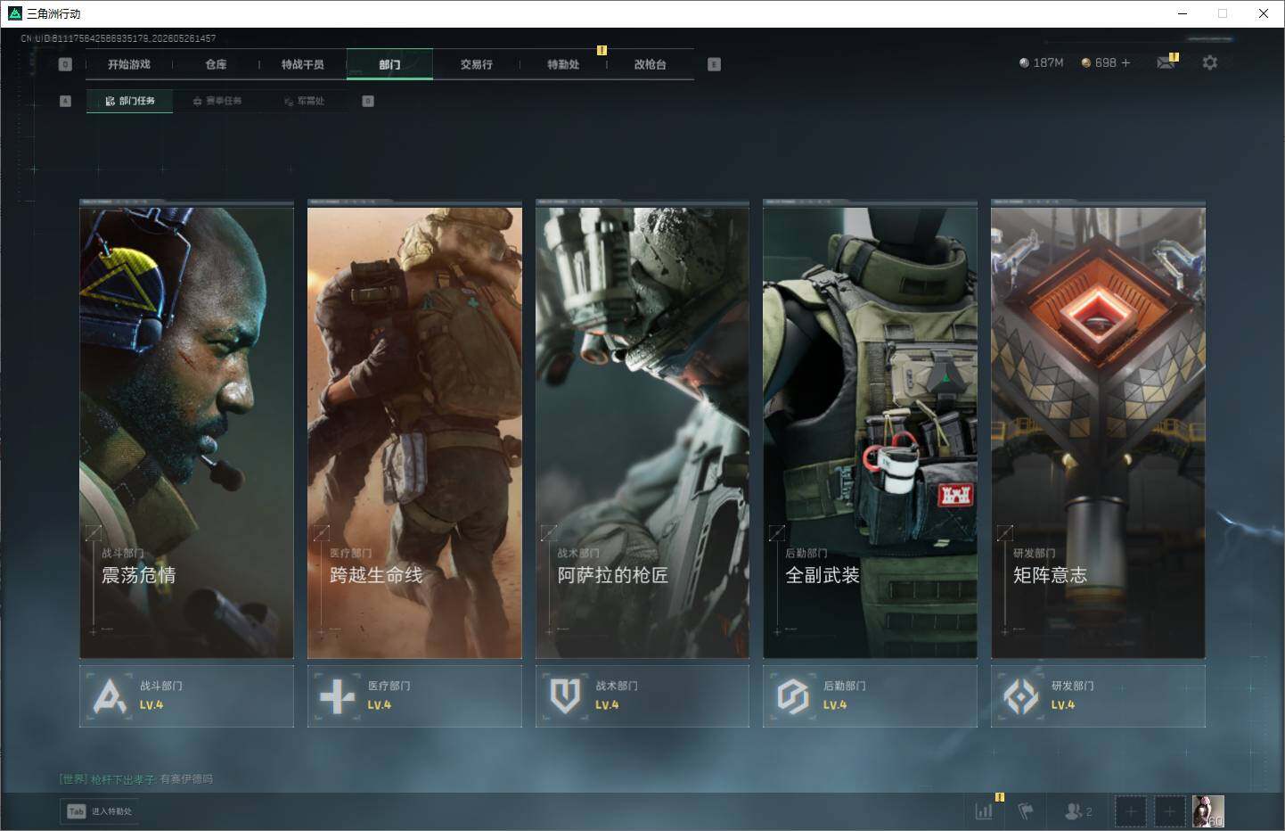Click the second empty squad plus slot
The height and width of the screenshot is (831, 1285).
[x=1170, y=811]
